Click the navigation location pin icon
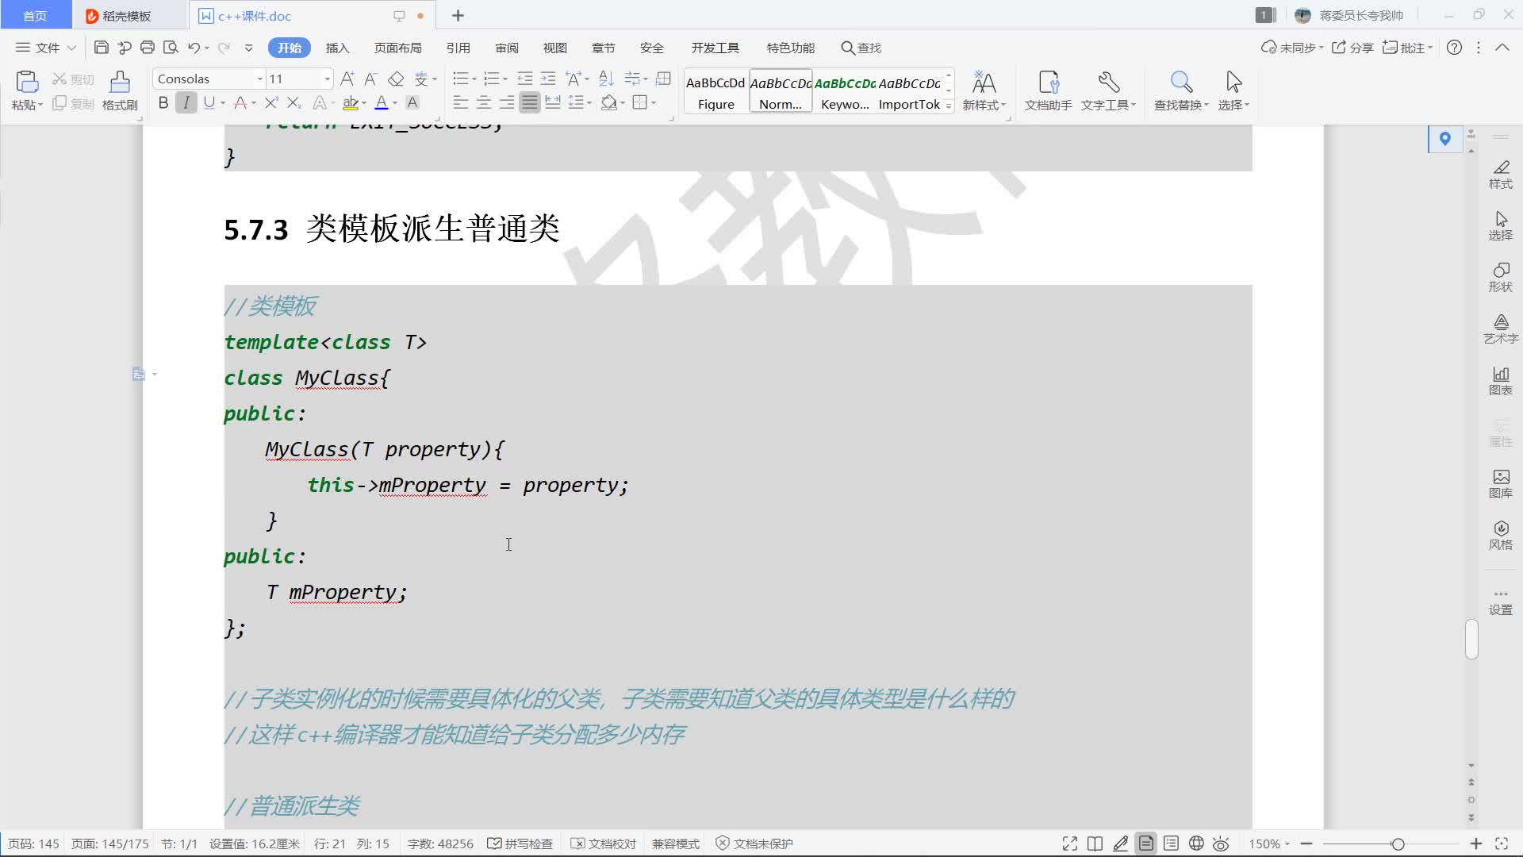The width and height of the screenshot is (1523, 857). 1445,139
